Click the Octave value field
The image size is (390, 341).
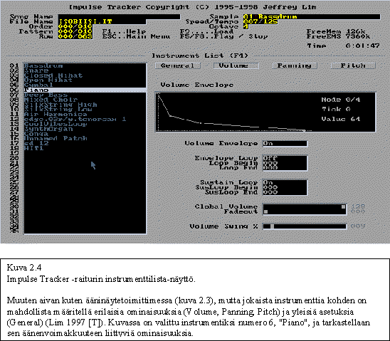coord(246,26)
